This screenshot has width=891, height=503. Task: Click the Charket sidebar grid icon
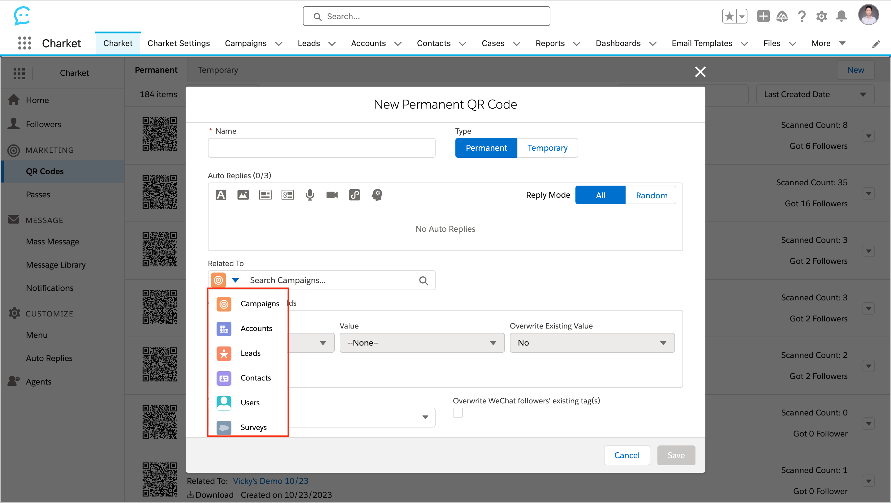19,73
